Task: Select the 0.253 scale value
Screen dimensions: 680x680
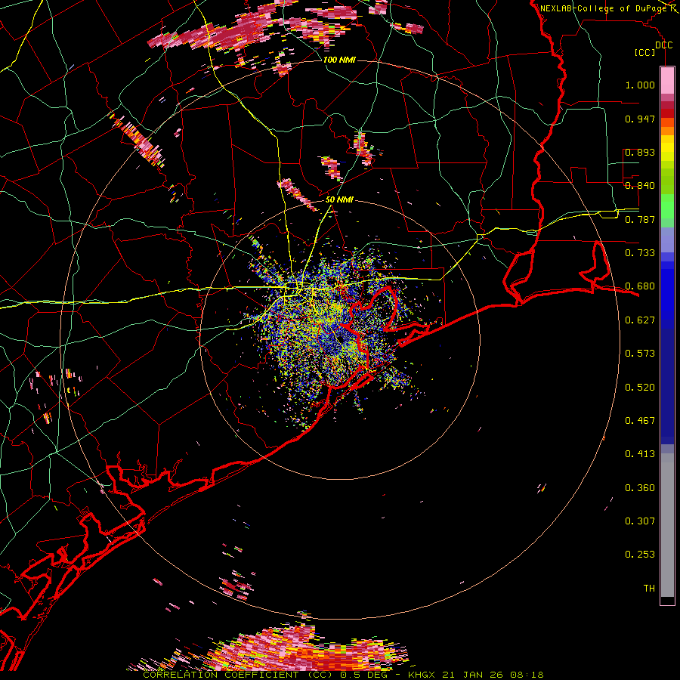Action: tap(640, 555)
